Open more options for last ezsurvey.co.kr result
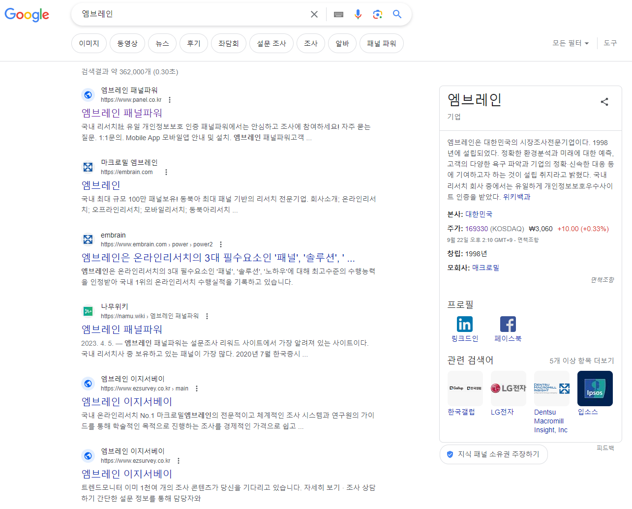Viewport: 632px width, 509px height. [x=179, y=461]
